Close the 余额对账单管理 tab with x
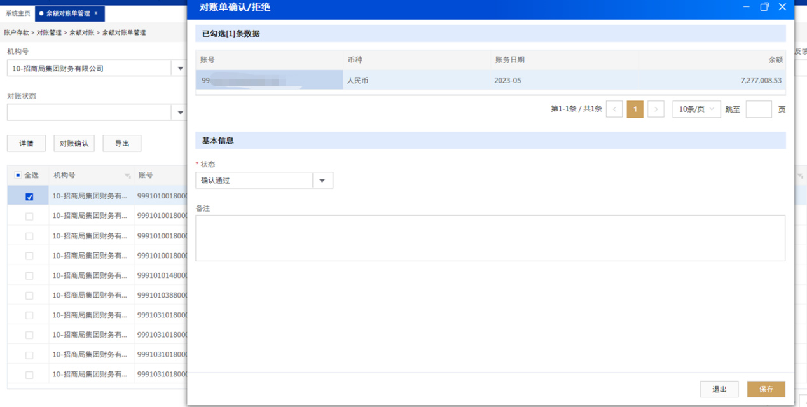The width and height of the screenshot is (807, 407). click(x=96, y=13)
